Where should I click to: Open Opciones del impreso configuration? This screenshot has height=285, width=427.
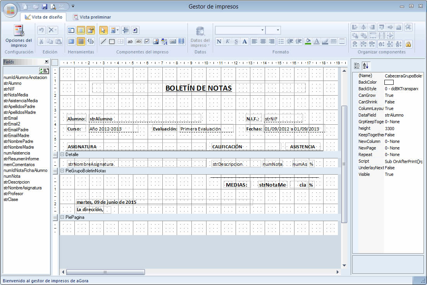pyautogui.click(x=19, y=36)
